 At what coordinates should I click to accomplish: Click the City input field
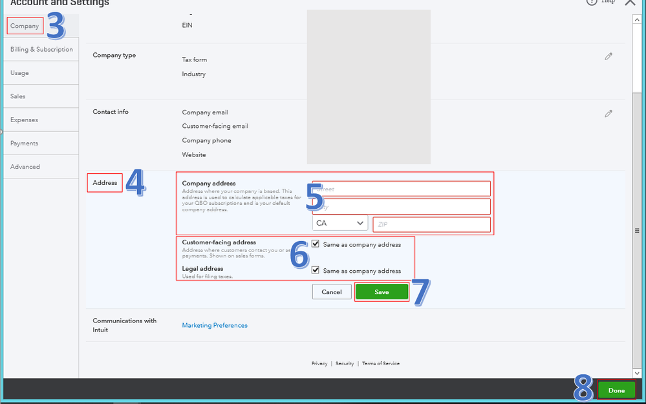pos(402,207)
